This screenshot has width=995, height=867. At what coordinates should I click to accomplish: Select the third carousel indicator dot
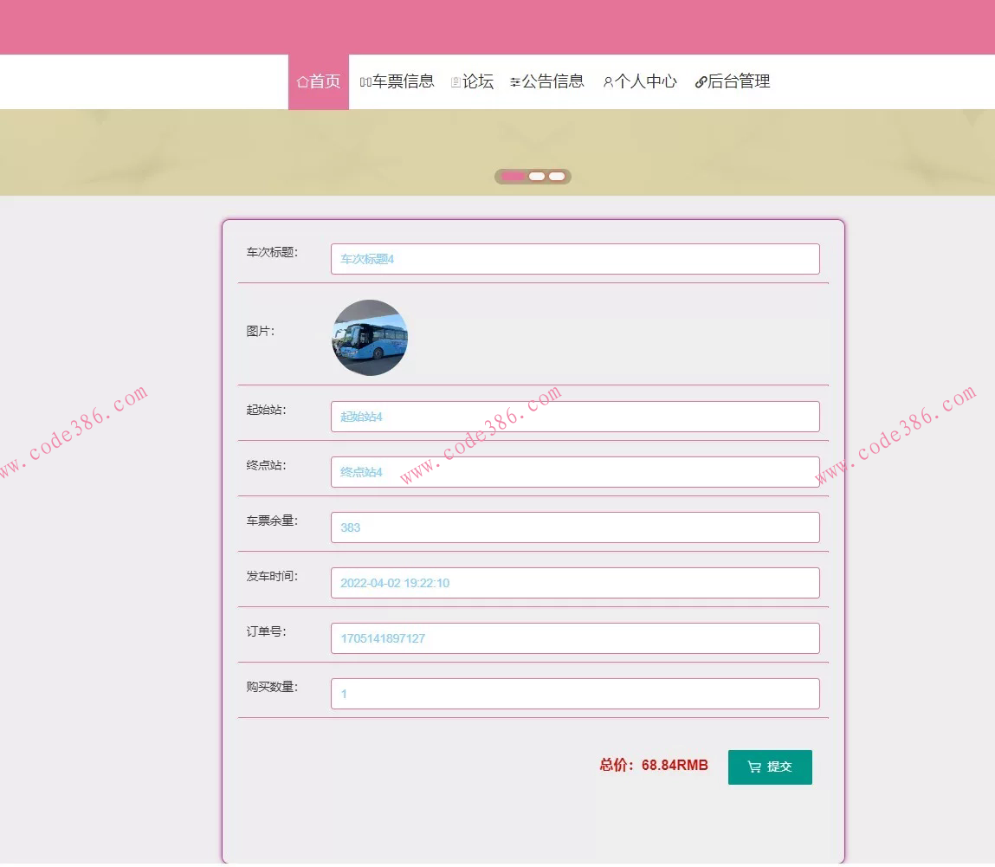557,176
